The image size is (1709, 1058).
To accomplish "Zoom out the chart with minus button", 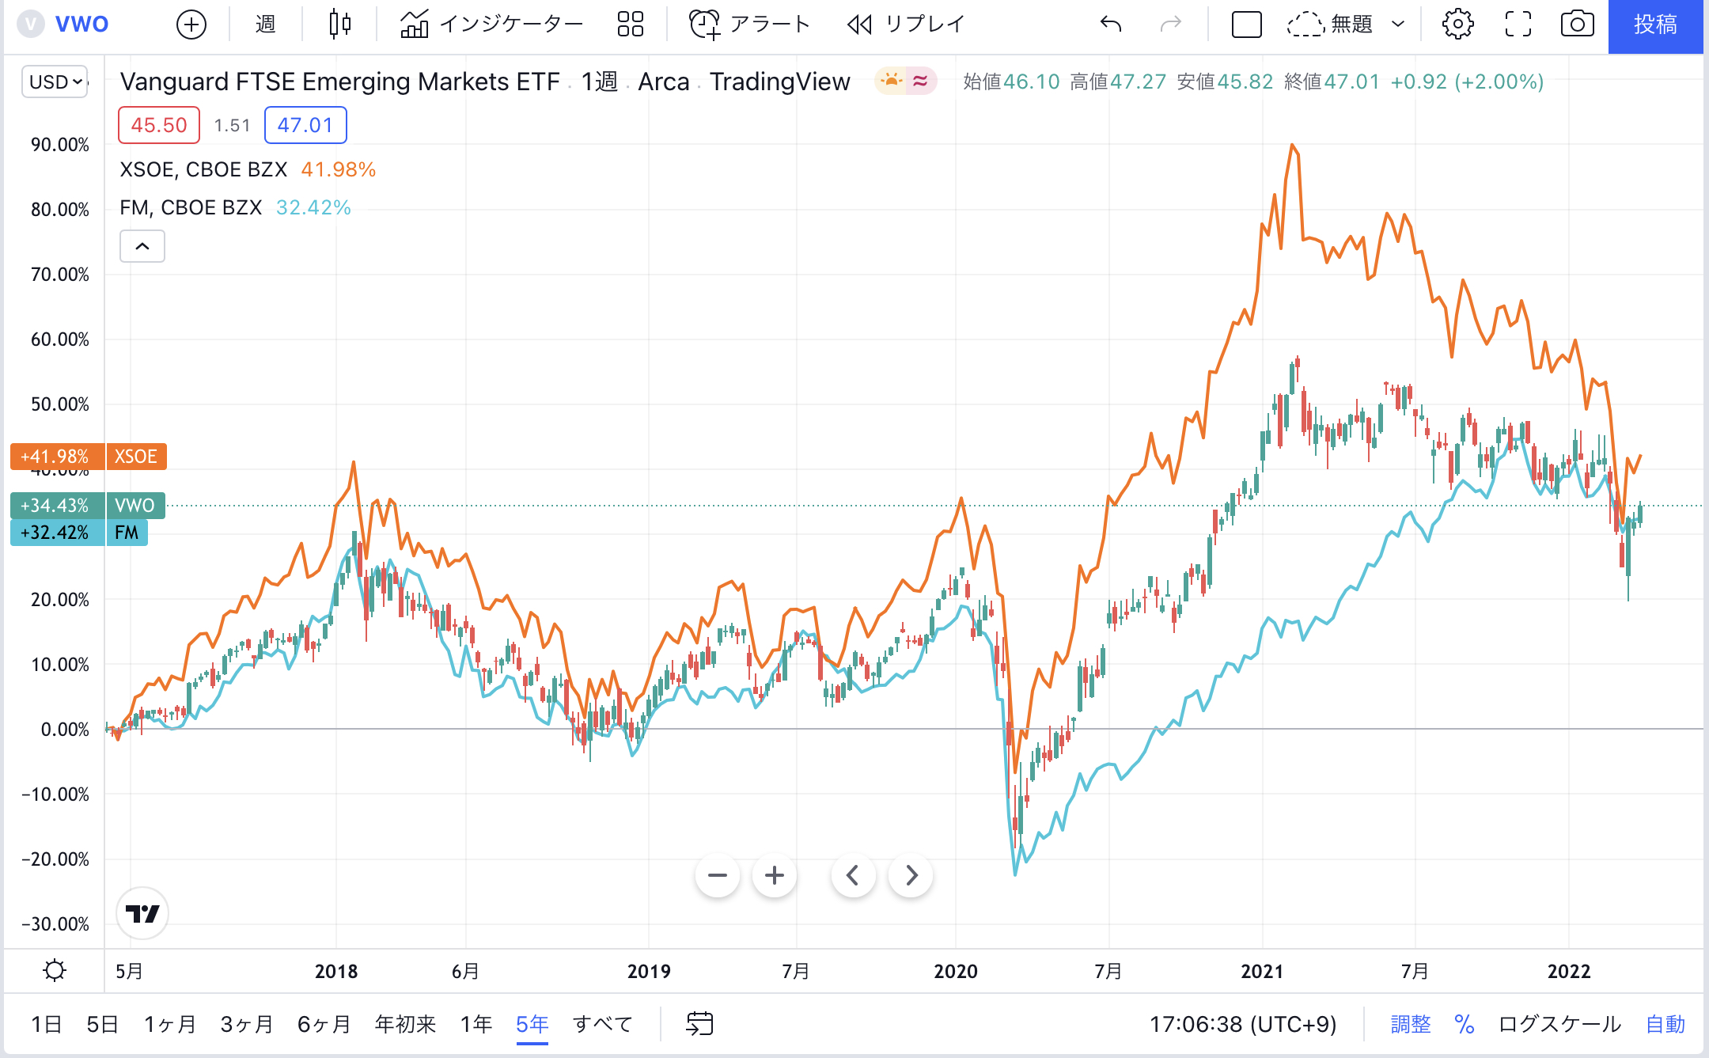I will (x=718, y=875).
